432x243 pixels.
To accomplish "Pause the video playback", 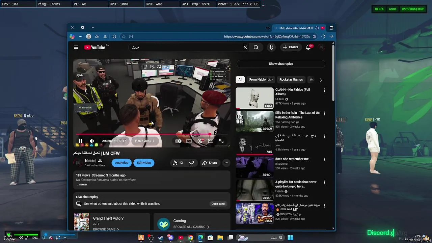I will (81, 141).
